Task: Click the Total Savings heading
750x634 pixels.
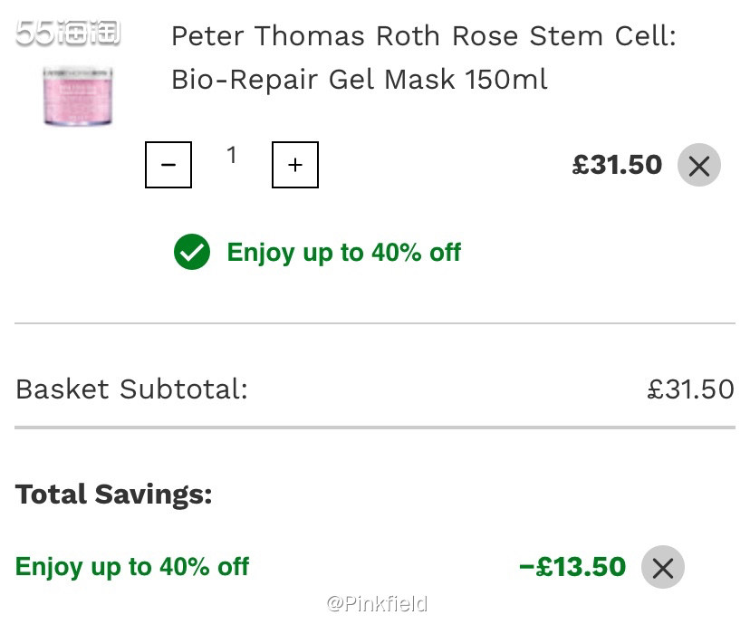Action: coord(113,495)
